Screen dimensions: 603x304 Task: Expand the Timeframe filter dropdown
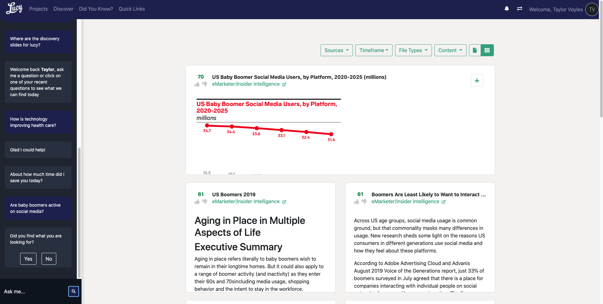374,50
